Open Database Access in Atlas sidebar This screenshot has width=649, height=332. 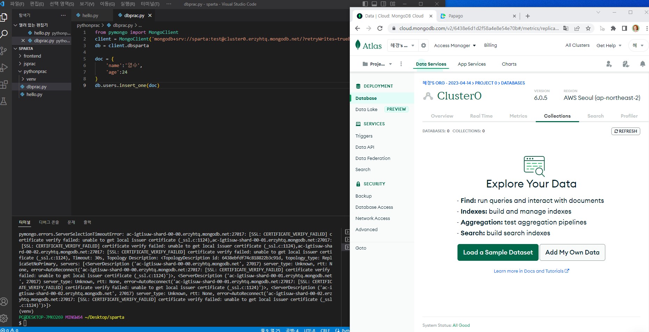[374, 207]
